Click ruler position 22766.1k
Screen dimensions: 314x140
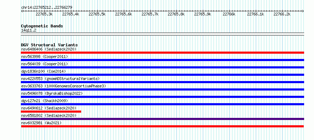coord(255,14)
